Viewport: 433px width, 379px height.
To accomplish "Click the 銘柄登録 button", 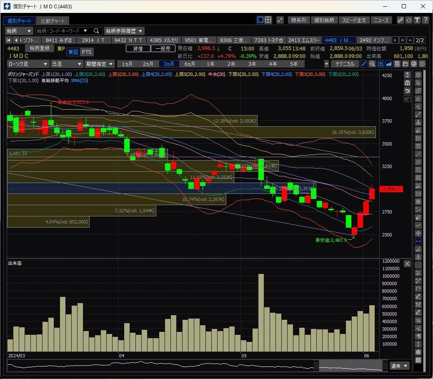I will click(40, 48).
